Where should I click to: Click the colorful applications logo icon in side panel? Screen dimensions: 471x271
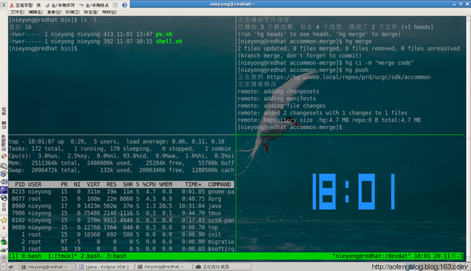tap(4, 156)
